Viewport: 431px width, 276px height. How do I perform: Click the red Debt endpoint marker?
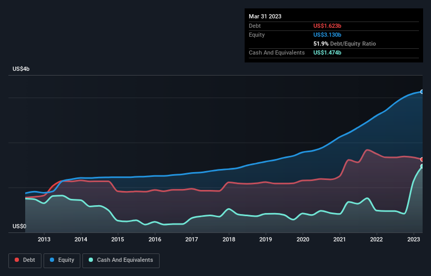pyautogui.click(x=422, y=160)
